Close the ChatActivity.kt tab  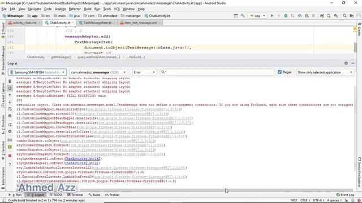coord(73,23)
